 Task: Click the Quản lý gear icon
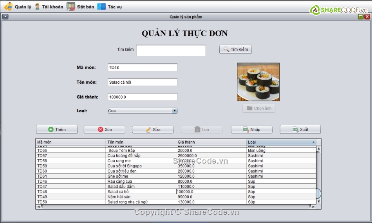pyautogui.click(x=8, y=7)
